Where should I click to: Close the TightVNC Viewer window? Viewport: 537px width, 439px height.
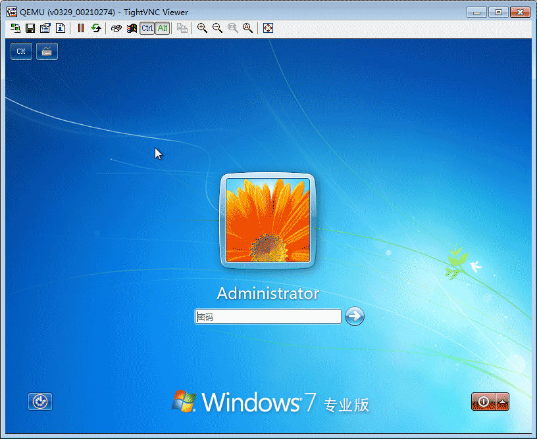(520, 12)
